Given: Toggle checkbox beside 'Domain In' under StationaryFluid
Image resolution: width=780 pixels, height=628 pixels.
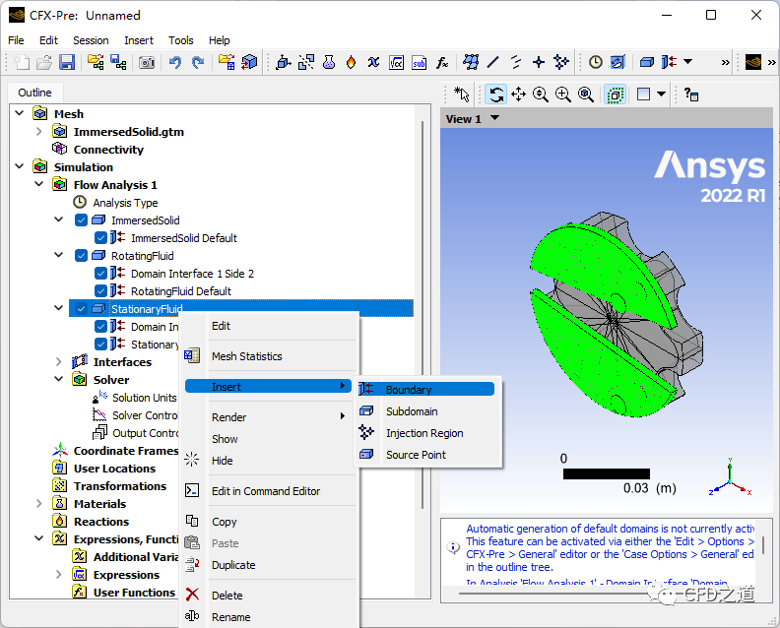Looking at the screenshot, I should pos(100,327).
